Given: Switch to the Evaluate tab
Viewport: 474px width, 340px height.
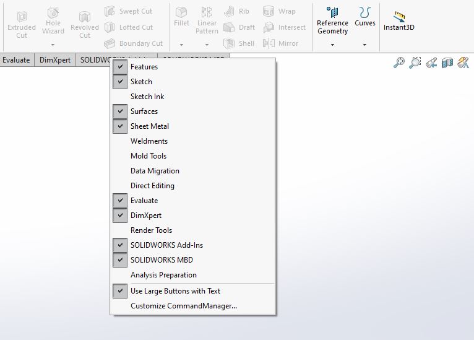Looking at the screenshot, I should click(16, 60).
